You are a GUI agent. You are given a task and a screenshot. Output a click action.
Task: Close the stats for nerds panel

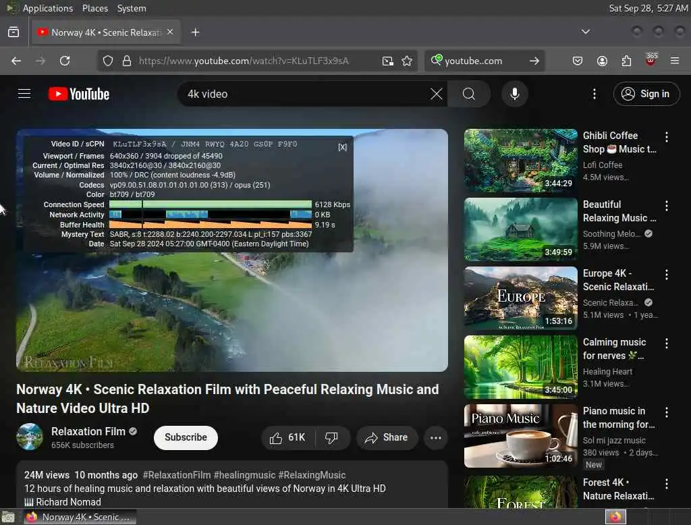click(342, 147)
